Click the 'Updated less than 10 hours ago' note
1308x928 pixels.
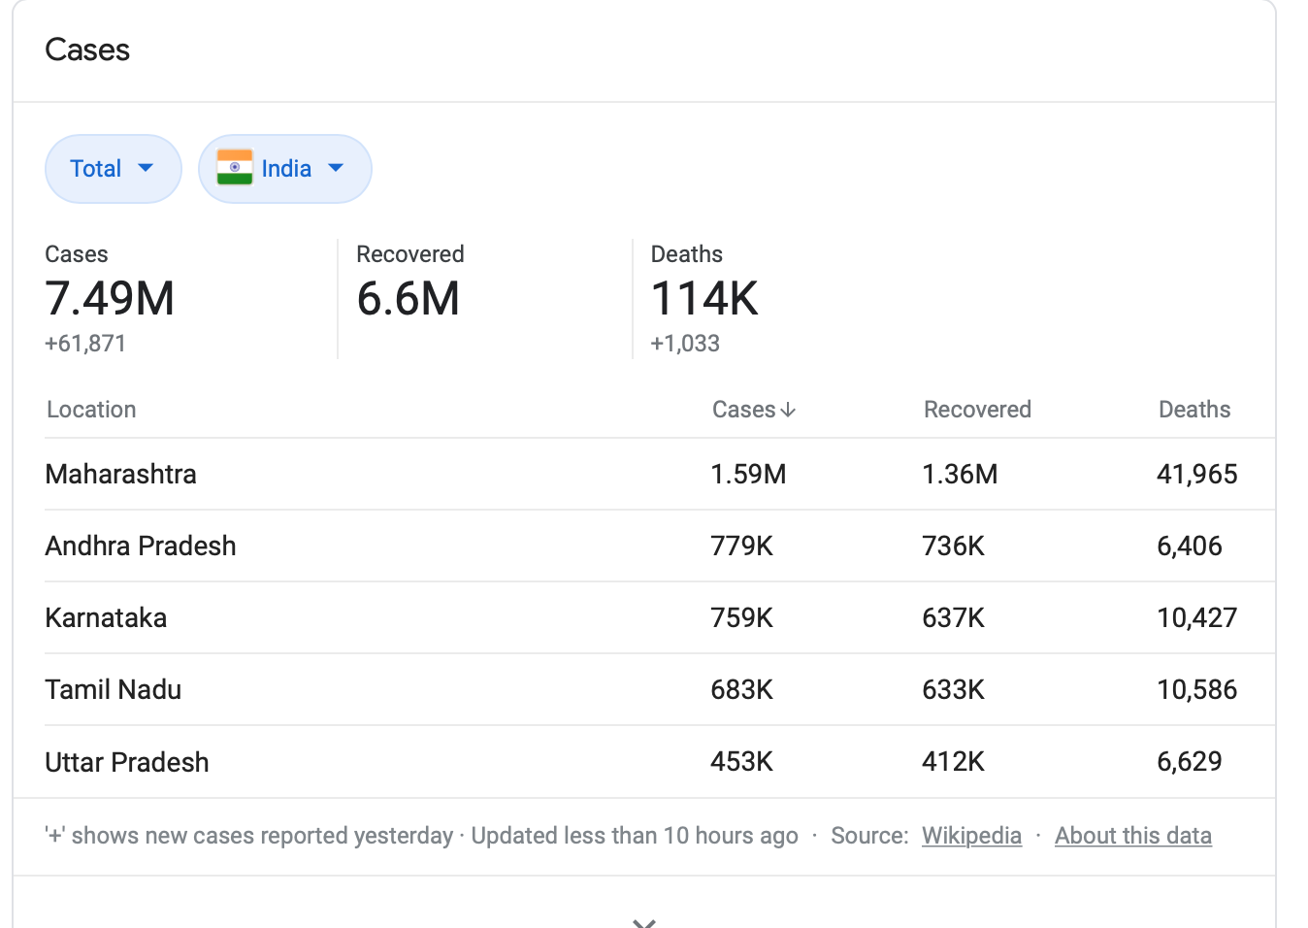(x=635, y=836)
